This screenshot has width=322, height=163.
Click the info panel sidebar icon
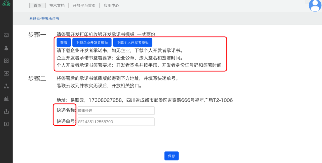(6, 124)
